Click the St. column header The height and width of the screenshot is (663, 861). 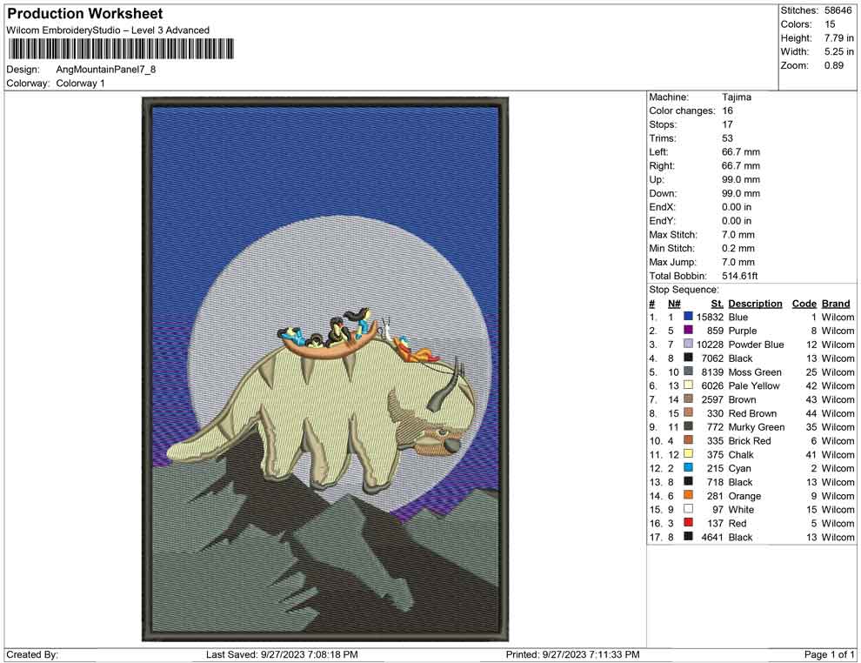coord(717,304)
